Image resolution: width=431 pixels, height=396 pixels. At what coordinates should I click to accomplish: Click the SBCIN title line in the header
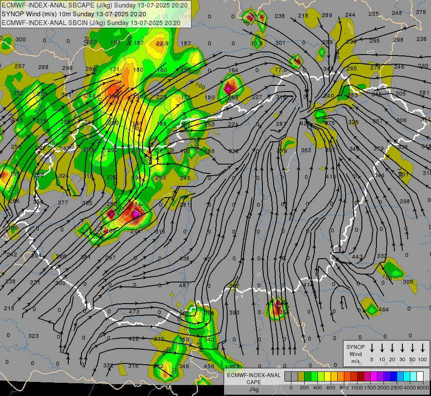coord(91,23)
